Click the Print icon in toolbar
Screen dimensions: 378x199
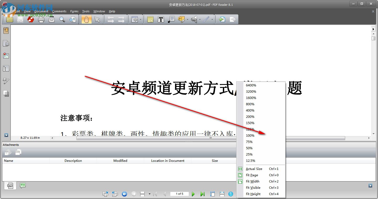[41, 19]
